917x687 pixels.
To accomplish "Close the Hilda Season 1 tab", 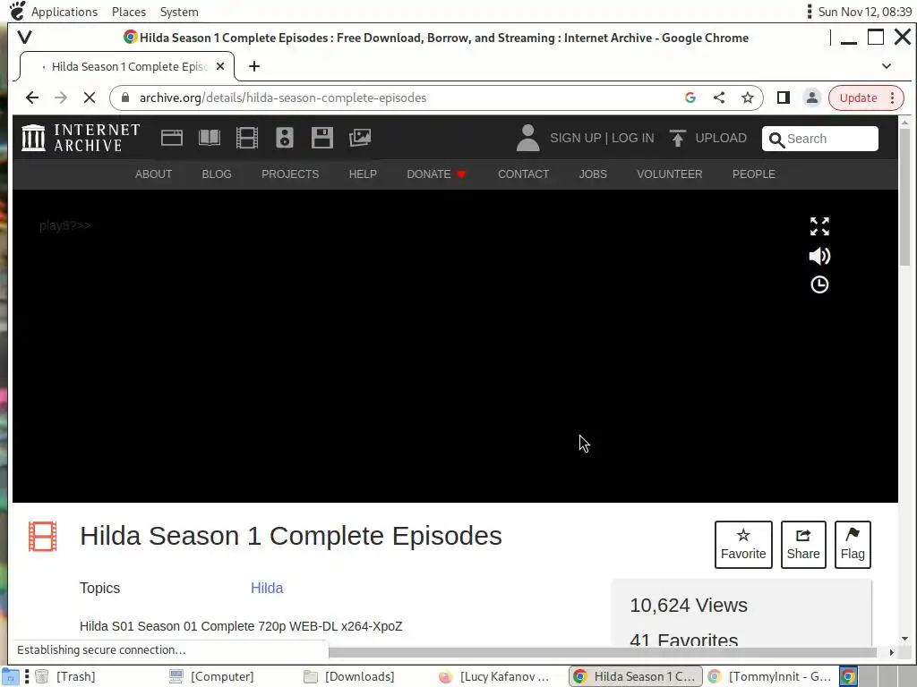I will pyautogui.click(x=220, y=66).
